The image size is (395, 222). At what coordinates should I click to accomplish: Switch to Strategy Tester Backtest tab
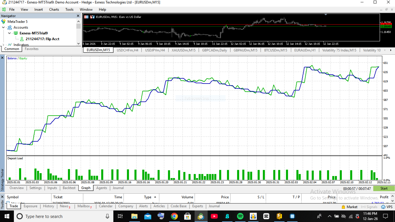[x=69, y=188]
